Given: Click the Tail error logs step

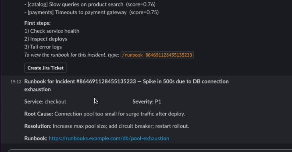Looking at the screenshot, I should (x=43, y=47).
